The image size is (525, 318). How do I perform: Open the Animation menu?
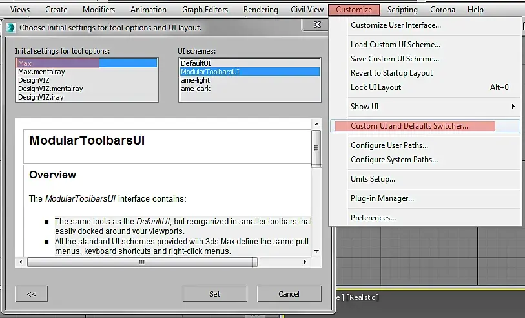click(149, 10)
